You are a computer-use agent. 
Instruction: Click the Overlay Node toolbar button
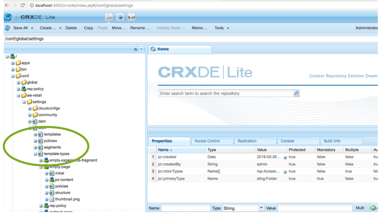click(171, 28)
